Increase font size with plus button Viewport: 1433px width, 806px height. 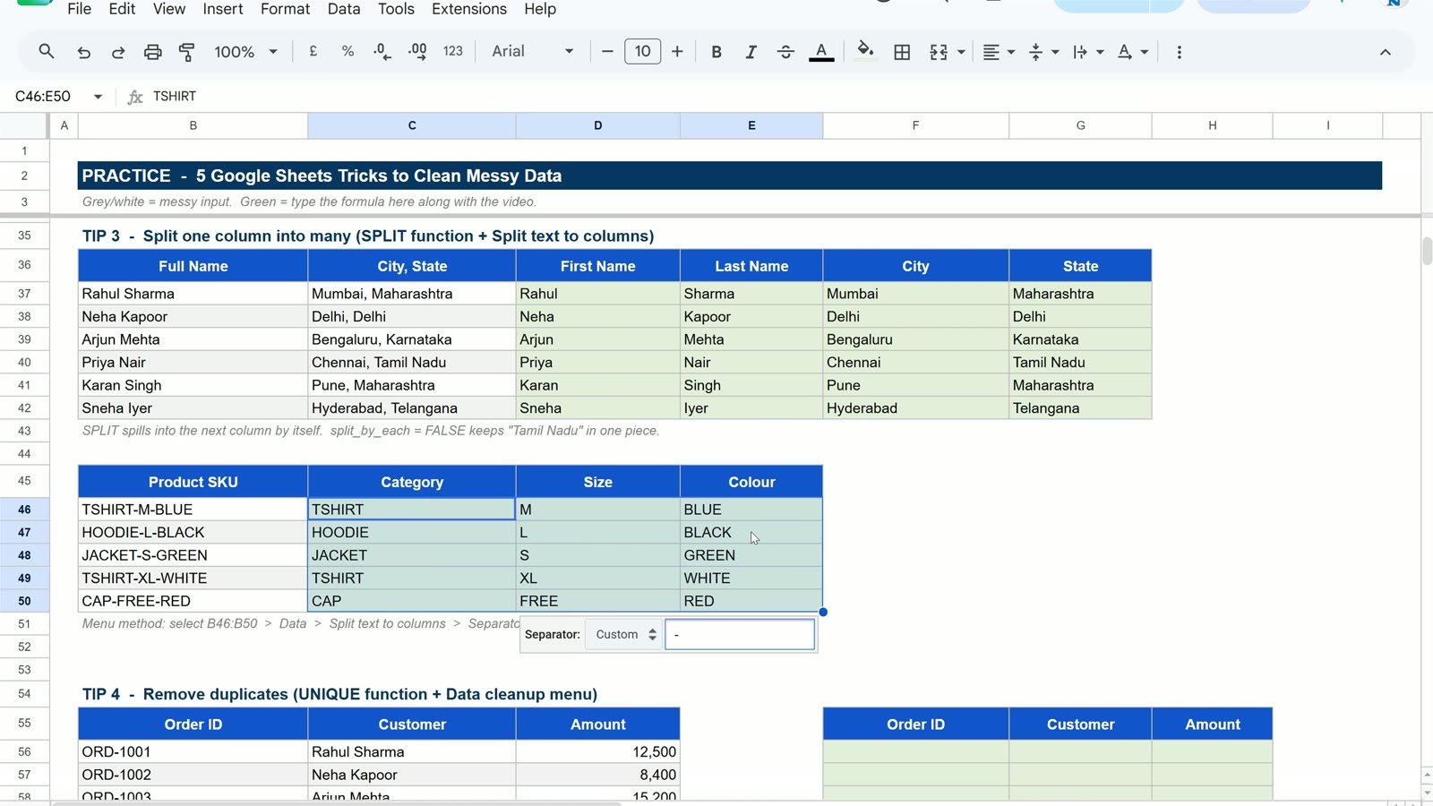click(677, 52)
